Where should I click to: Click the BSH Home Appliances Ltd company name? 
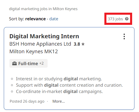[40, 44]
